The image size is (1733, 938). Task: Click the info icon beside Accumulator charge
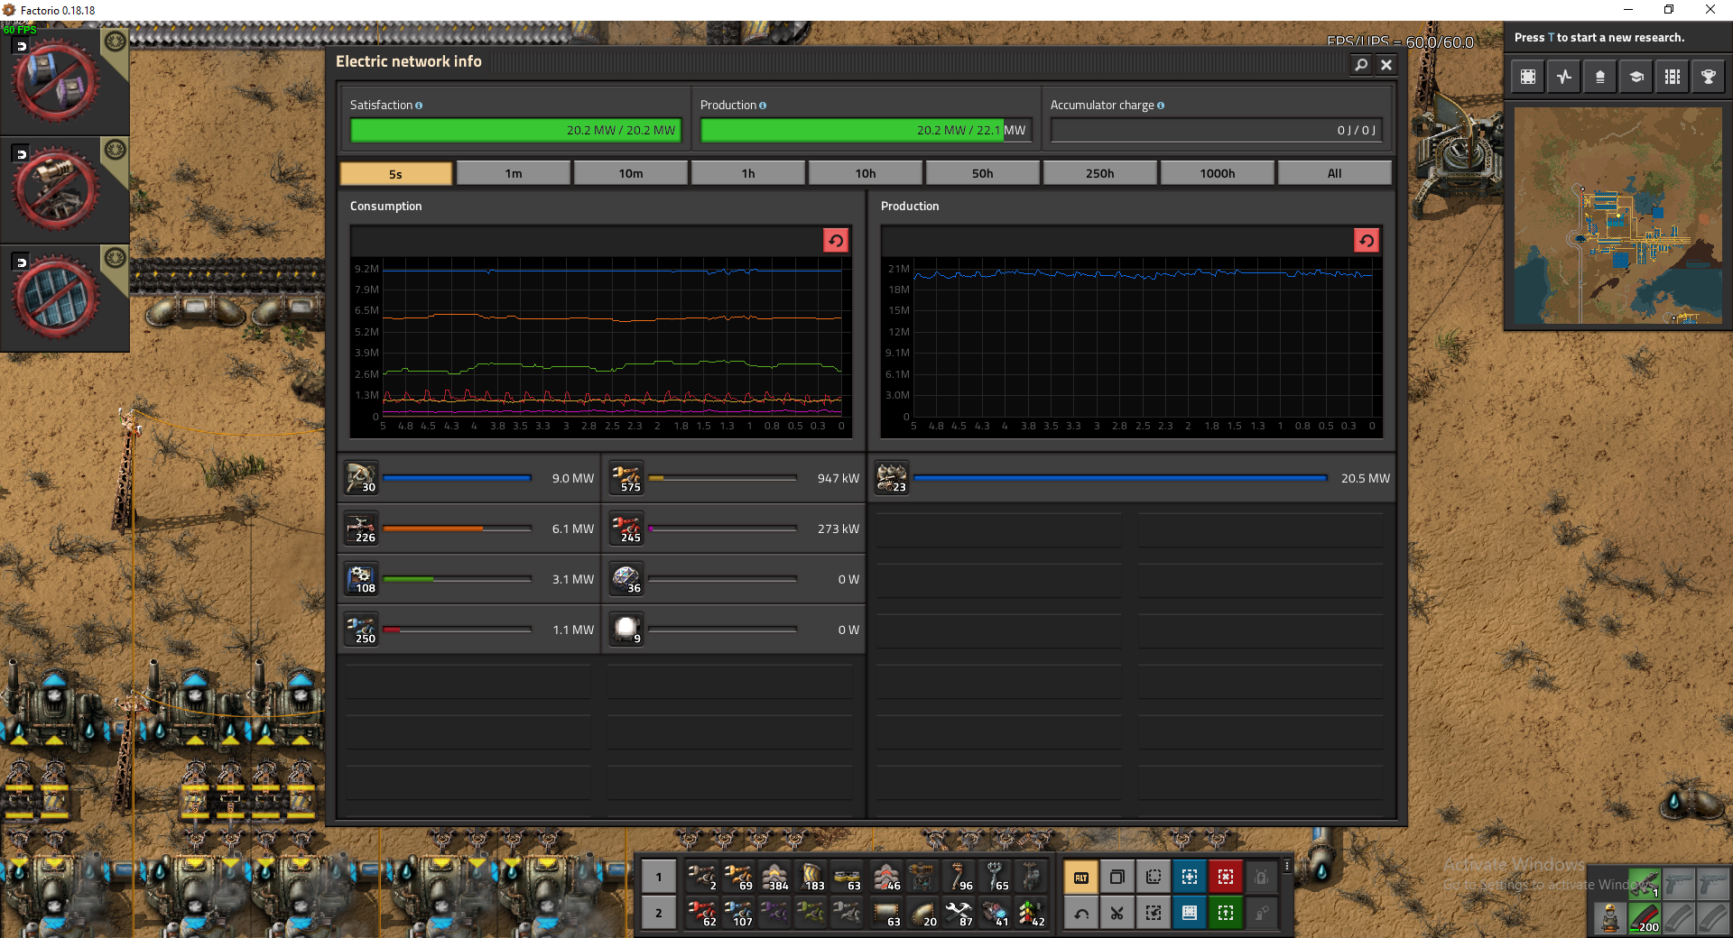(1161, 106)
